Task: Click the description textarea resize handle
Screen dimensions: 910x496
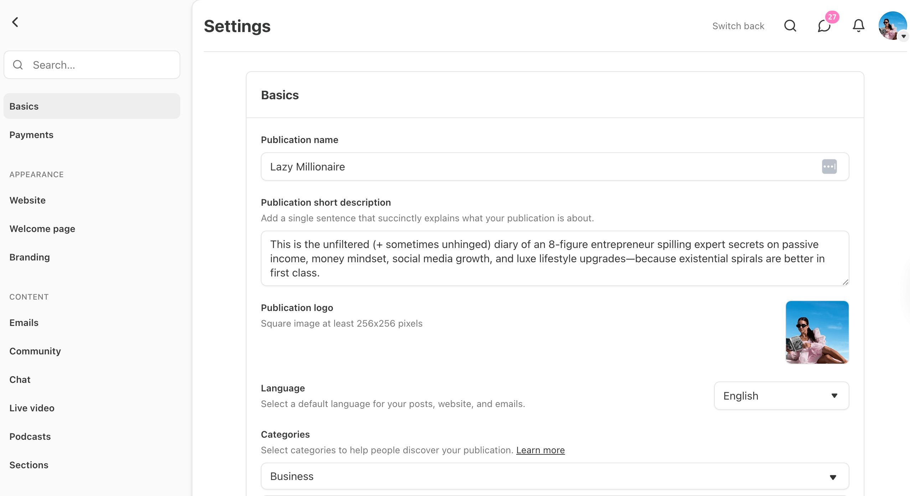Action: [845, 282]
